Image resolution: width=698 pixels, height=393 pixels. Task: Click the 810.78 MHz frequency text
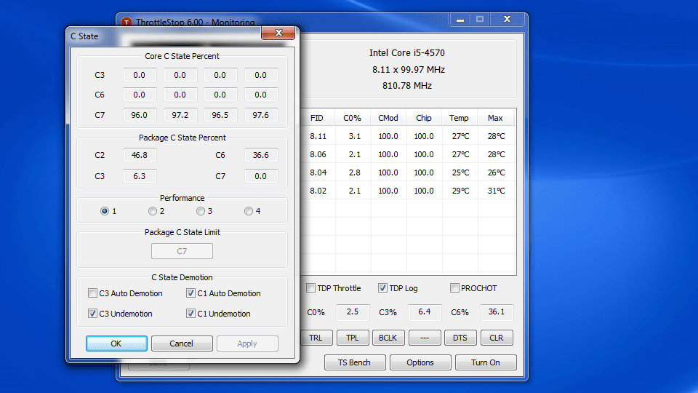coord(407,86)
